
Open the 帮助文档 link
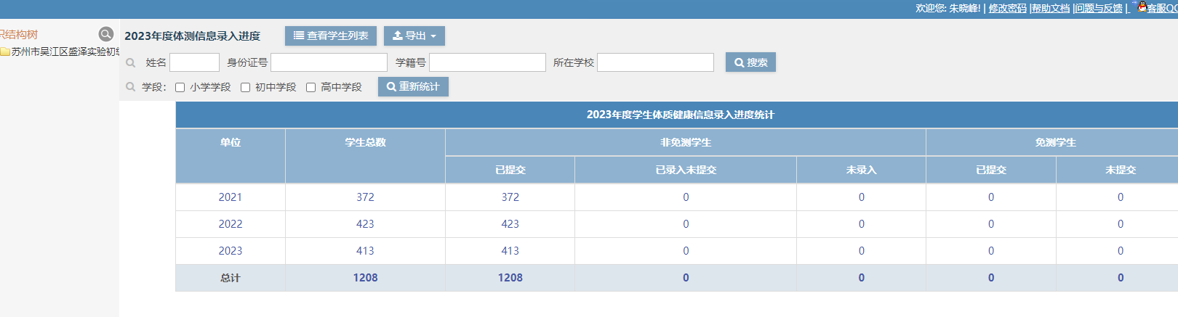pyautogui.click(x=1051, y=8)
